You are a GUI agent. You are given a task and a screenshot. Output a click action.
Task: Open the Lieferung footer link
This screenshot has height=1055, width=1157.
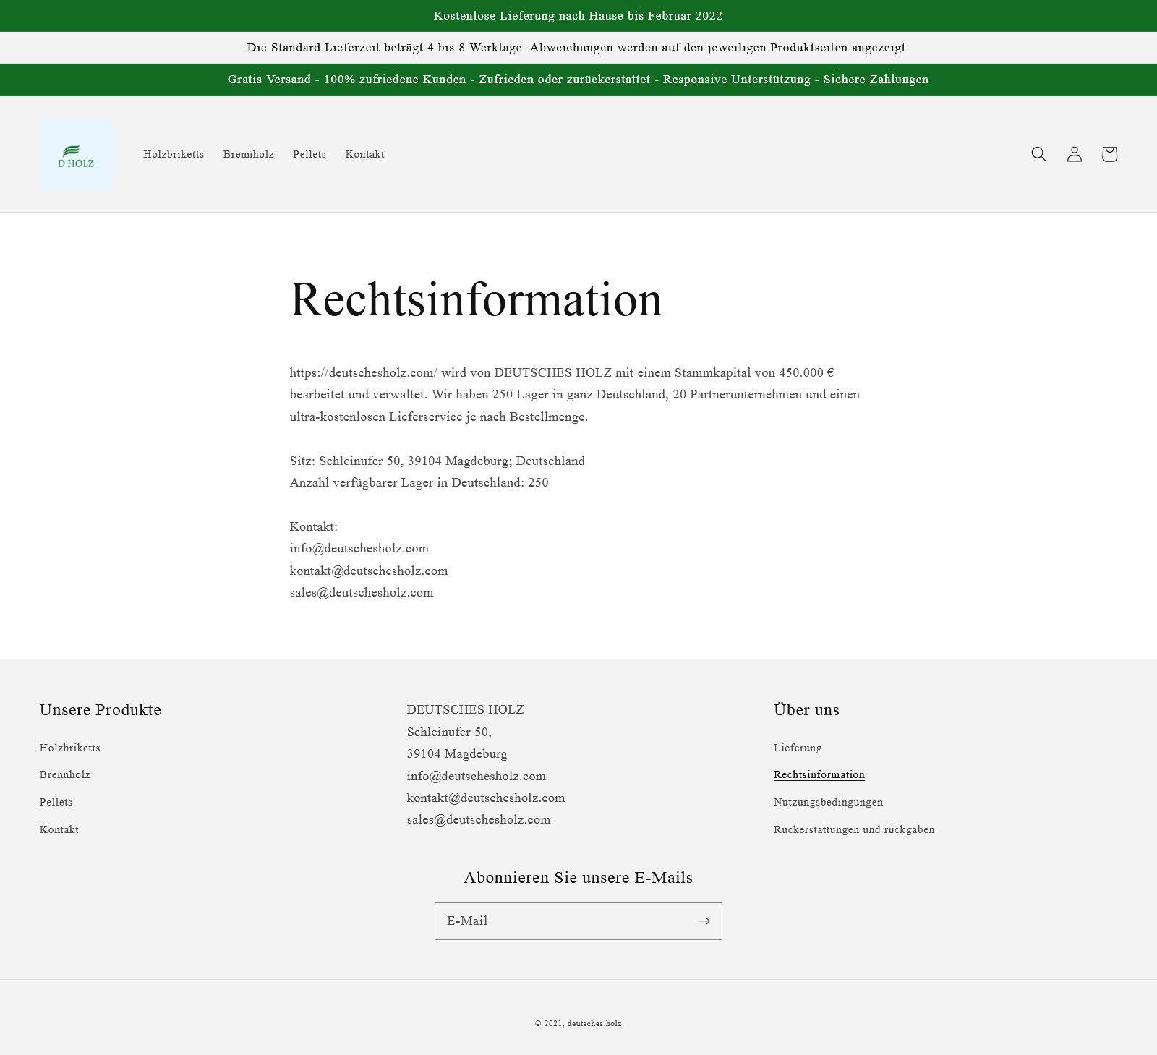pos(798,748)
